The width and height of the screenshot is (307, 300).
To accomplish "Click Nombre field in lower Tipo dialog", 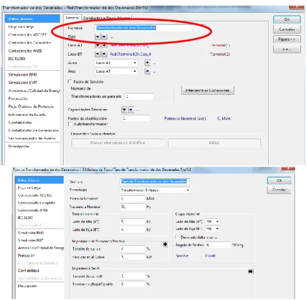I will (154, 181).
